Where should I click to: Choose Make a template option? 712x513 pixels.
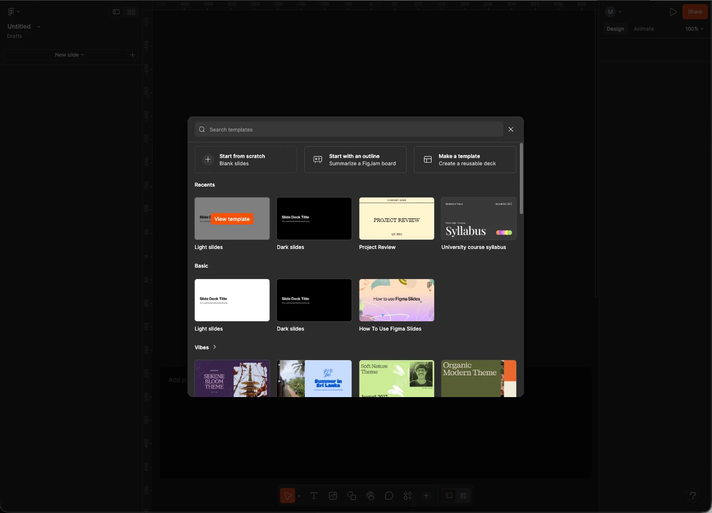click(465, 160)
